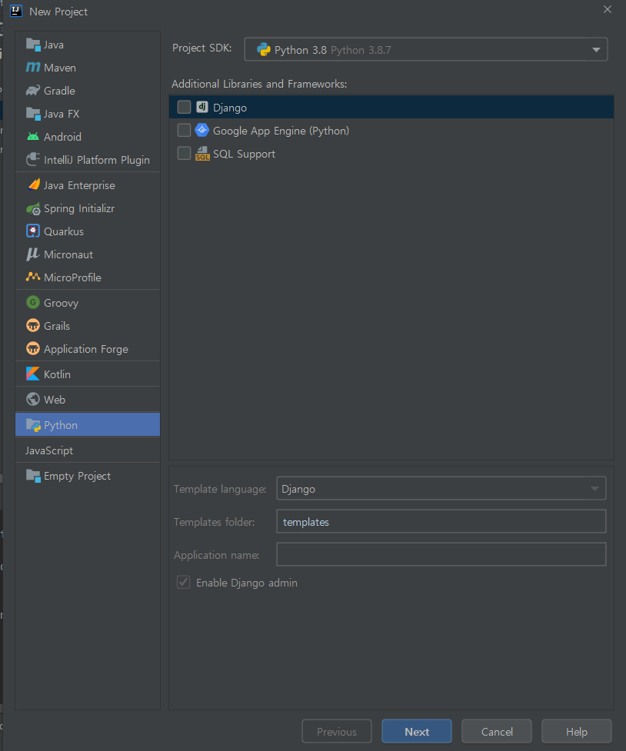
Task: Click the IntelliJ logo in title bar
Action: coord(16,11)
